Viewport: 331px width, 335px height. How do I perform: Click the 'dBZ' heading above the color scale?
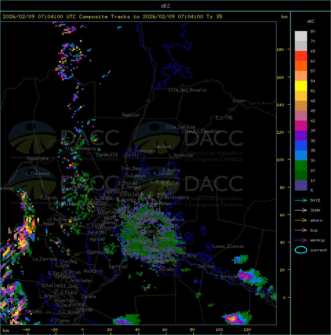tap(310, 21)
